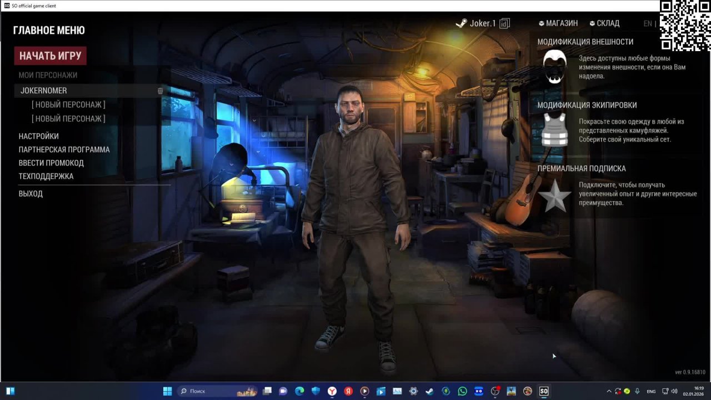Image resolution: width=711 pixels, height=400 pixels.
Task: Click the ID card icon next to Joker.1
Action: pyautogui.click(x=504, y=23)
